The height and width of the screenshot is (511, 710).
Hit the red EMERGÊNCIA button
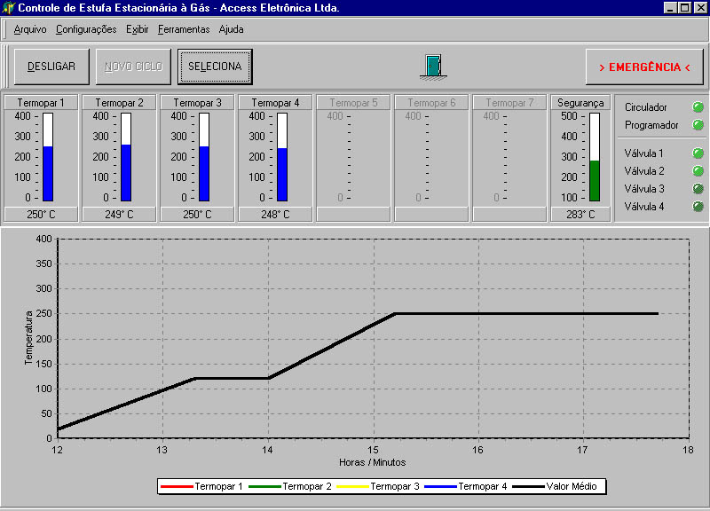644,67
